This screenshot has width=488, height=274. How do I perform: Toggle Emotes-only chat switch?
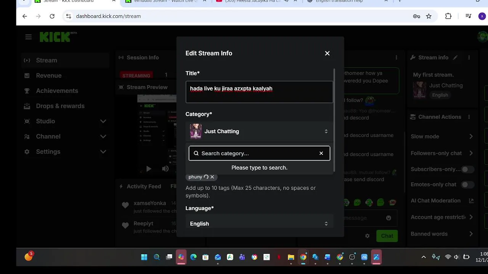click(x=467, y=185)
